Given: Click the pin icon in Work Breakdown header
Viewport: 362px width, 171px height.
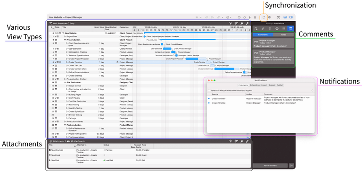Looking at the screenshot, I should click(x=242, y=23).
